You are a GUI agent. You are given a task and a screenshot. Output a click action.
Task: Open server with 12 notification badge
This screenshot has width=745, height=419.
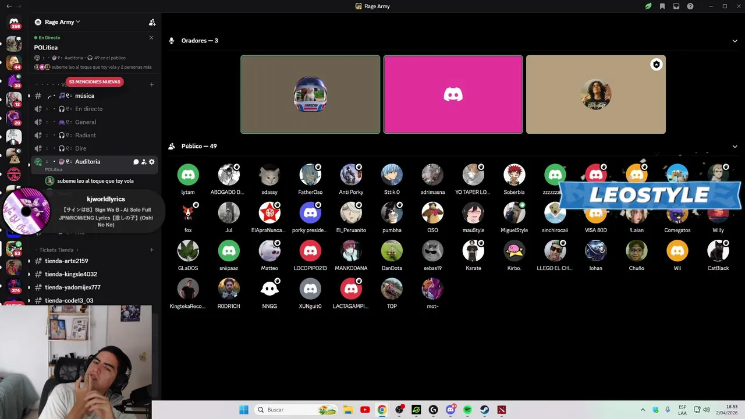14,100
